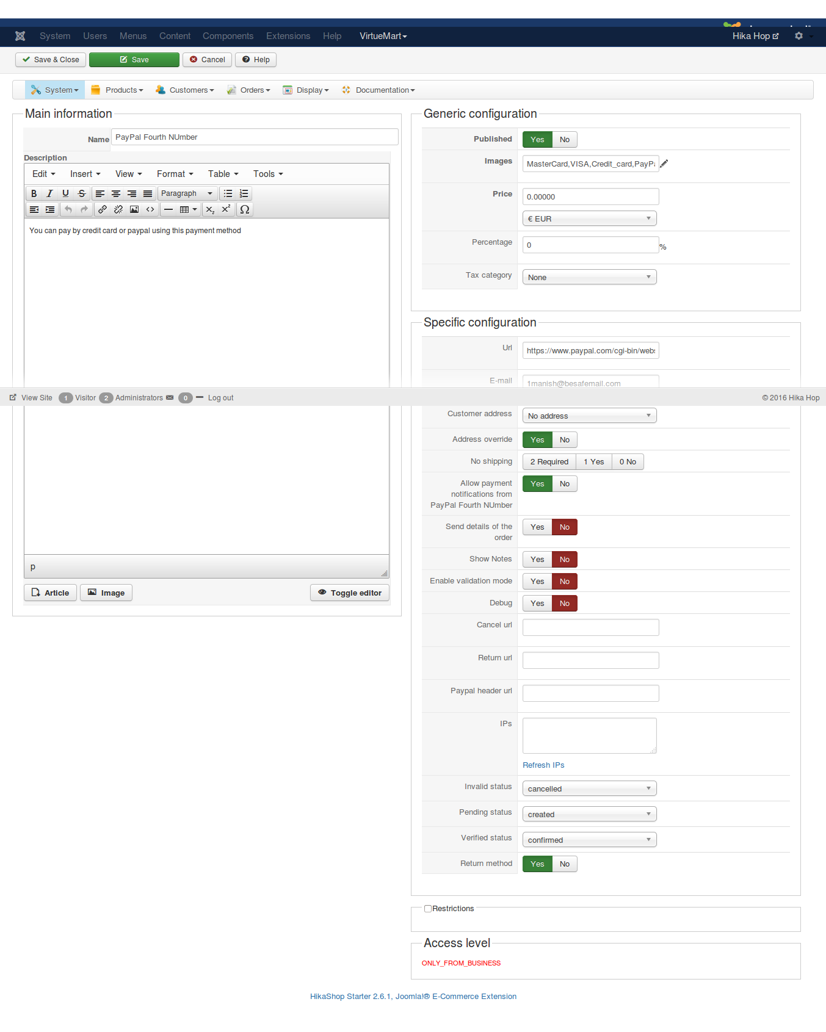Image resolution: width=826 pixels, height=1032 pixels.
Task: Align description text to the left
Action: (x=100, y=193)
